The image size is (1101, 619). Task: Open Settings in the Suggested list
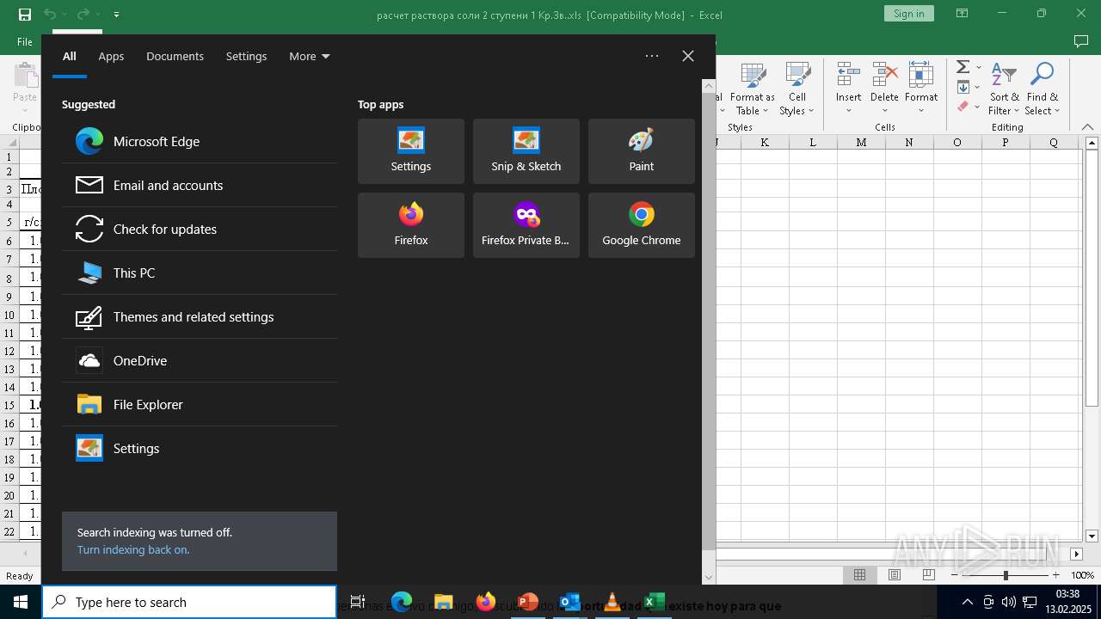click(200, 448)
